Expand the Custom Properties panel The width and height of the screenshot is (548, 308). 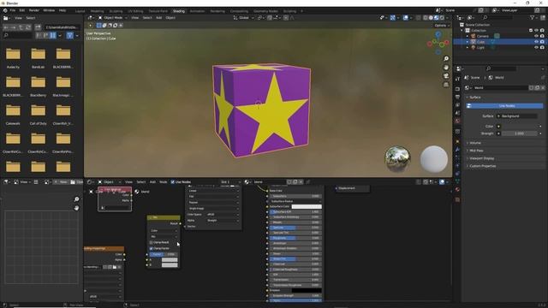pyautogui.click(x=483, y=166)
